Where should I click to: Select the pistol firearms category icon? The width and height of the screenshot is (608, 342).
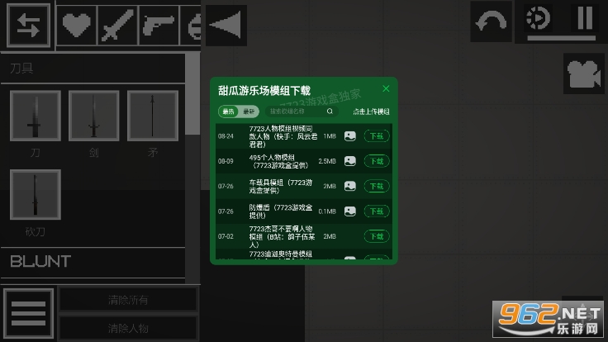click(159, 26)
